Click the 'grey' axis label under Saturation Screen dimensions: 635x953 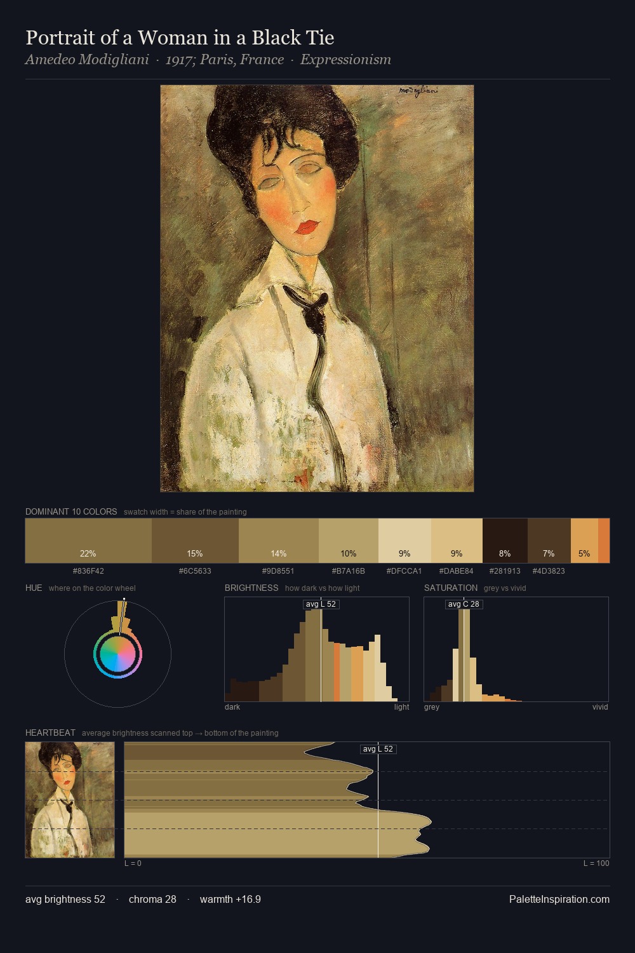click(432, 707)
